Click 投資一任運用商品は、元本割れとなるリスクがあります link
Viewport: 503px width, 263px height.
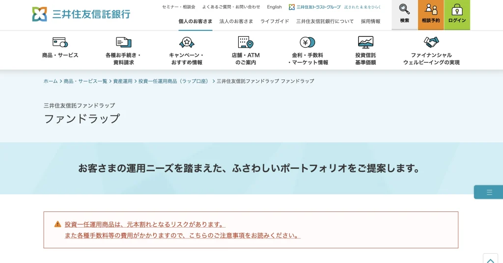click(145, 224)
